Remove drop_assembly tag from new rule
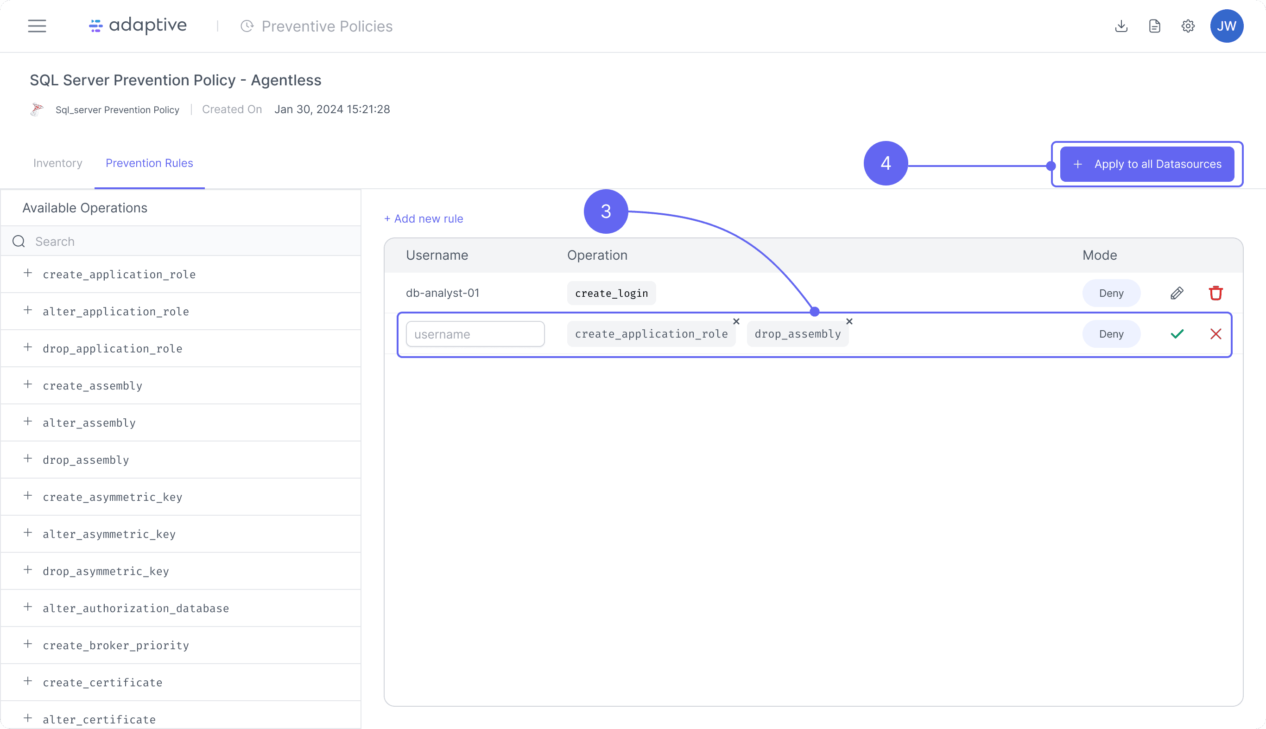The height and width of the screenshot is (729, 1266). (849, 321)
